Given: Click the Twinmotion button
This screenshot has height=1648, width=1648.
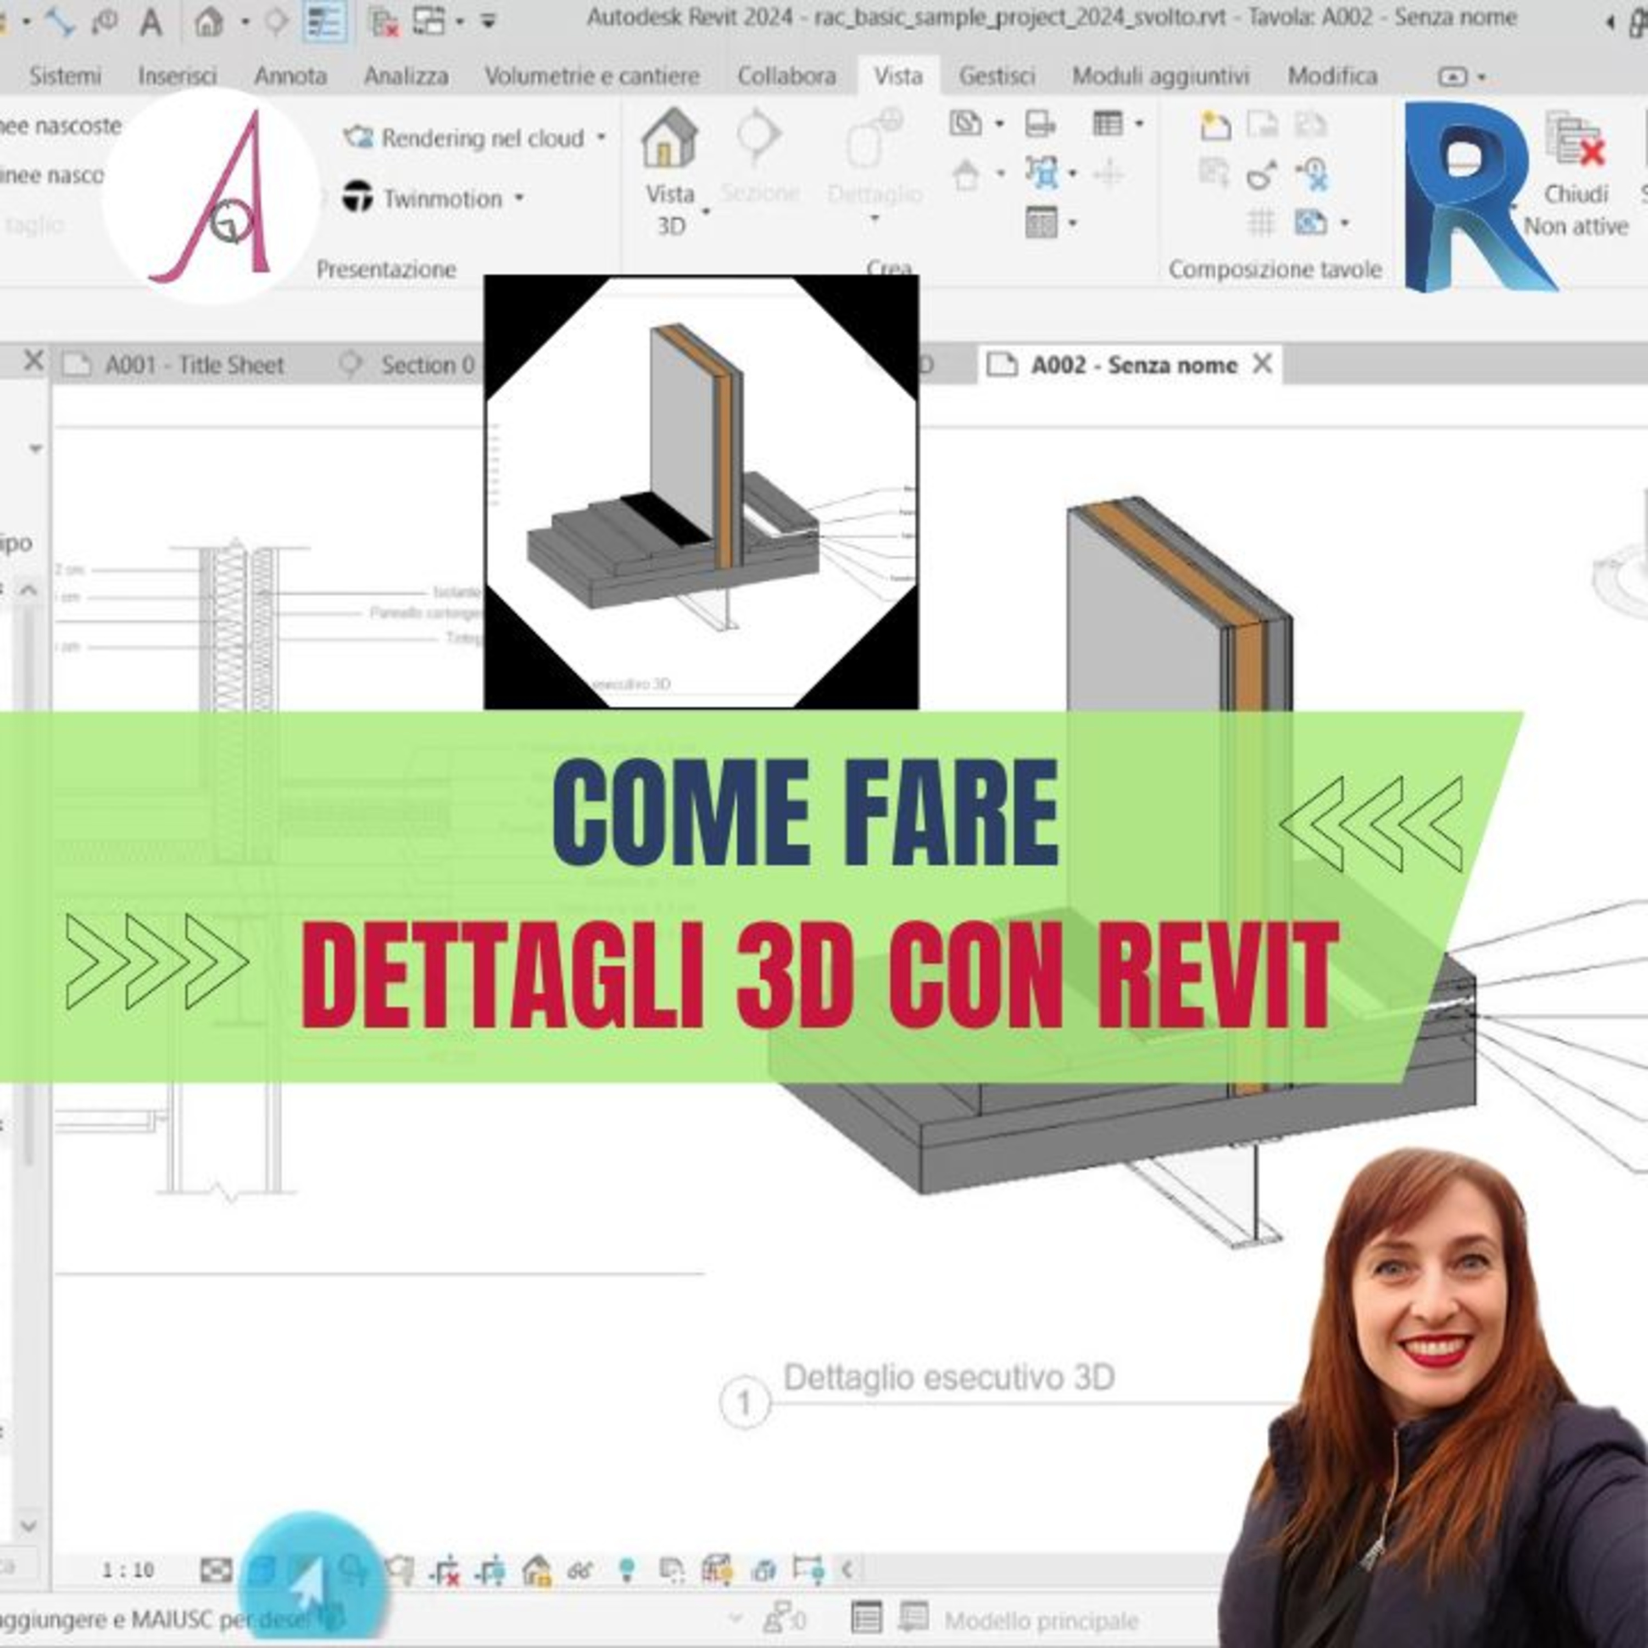Looking at the screenshot, I should click(422, 198).
